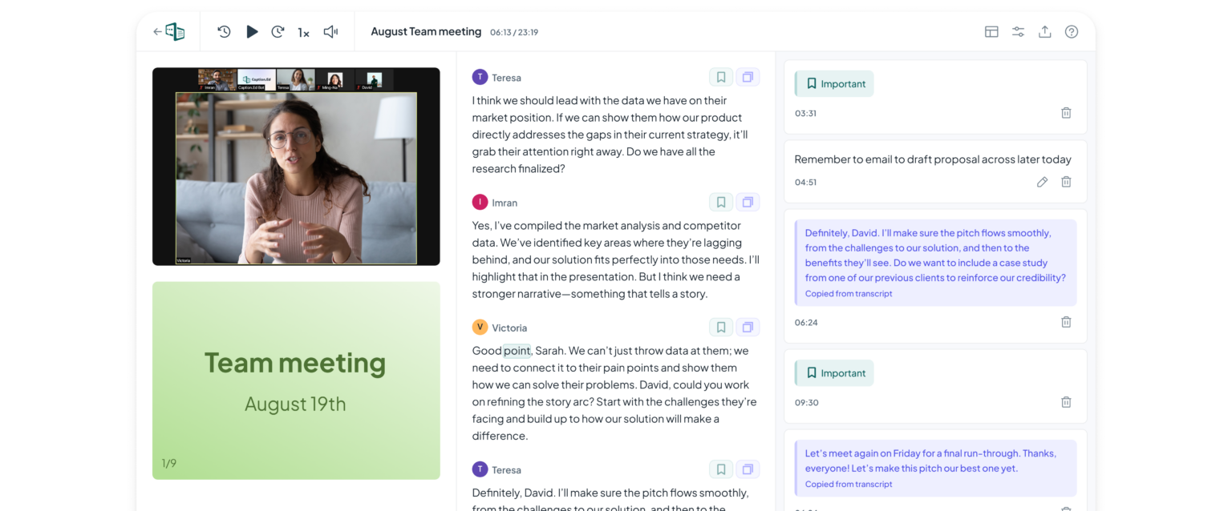This screenshot has width=1232, height=511.
Task: Click the highlighted word "point"
Action: coord(518,350)
